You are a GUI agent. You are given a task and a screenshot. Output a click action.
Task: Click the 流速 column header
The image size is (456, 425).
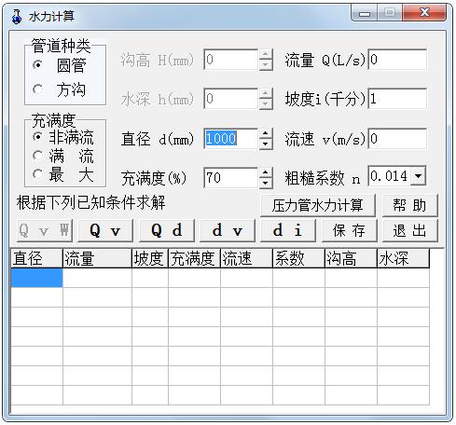pos(246,258)
